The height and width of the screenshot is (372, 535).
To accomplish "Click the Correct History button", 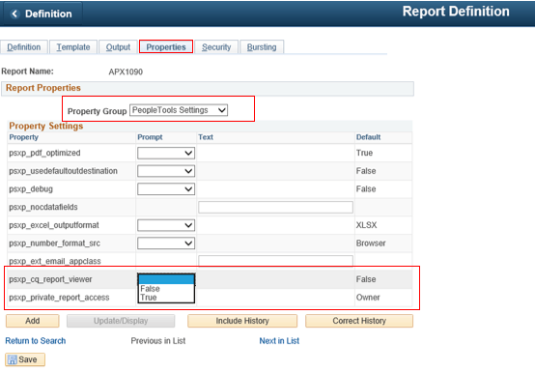I will click(x=359, y=321).
